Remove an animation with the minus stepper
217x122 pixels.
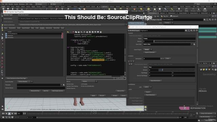click(163, 59)
